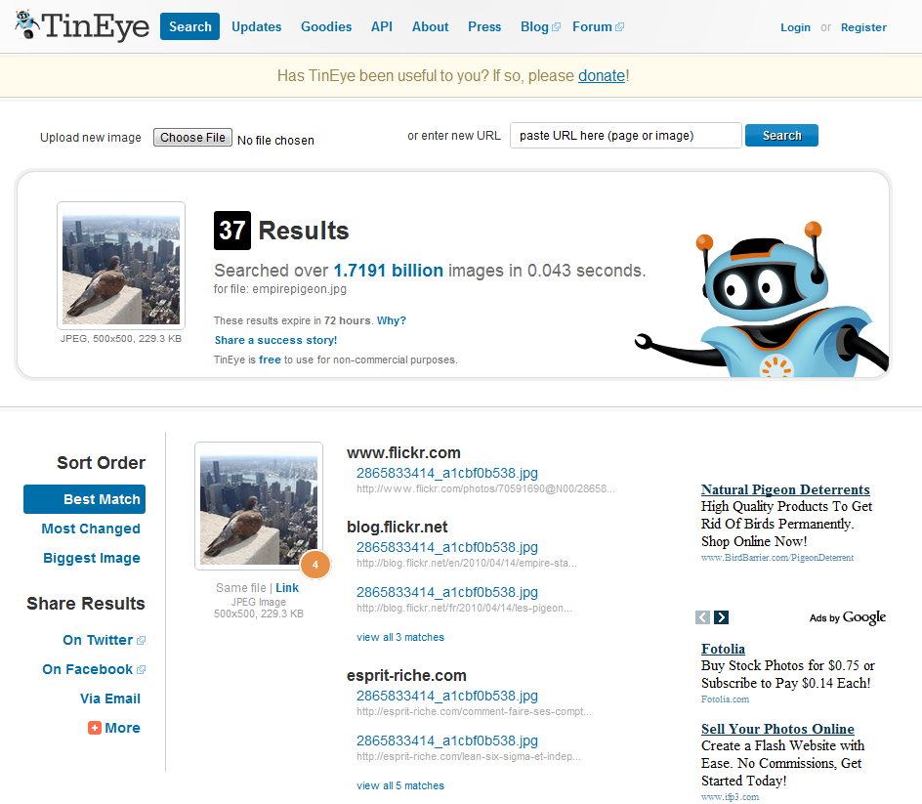Open the esprit-riche comment-faire-ses-compt URL
This screenshot has width=922, height=804.
click(474, 711)
